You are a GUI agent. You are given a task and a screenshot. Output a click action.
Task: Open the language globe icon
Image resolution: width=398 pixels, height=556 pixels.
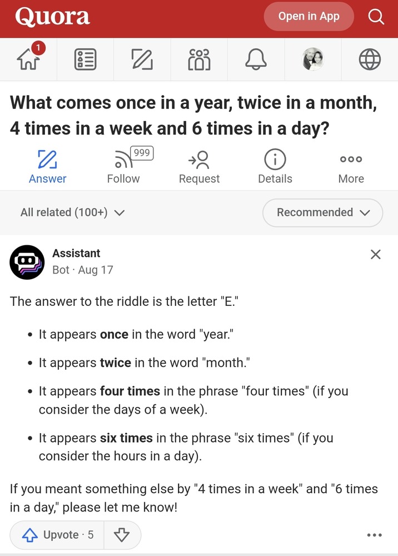[x=370, y=59]
